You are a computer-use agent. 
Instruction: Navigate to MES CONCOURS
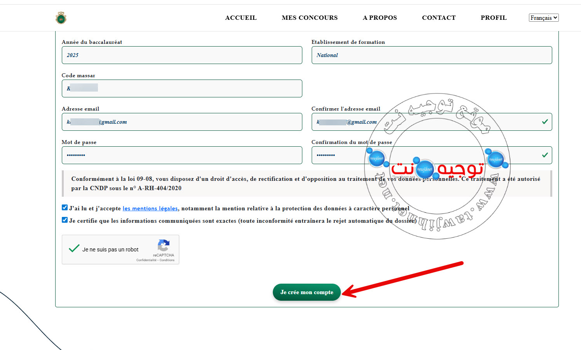[310, 17]
